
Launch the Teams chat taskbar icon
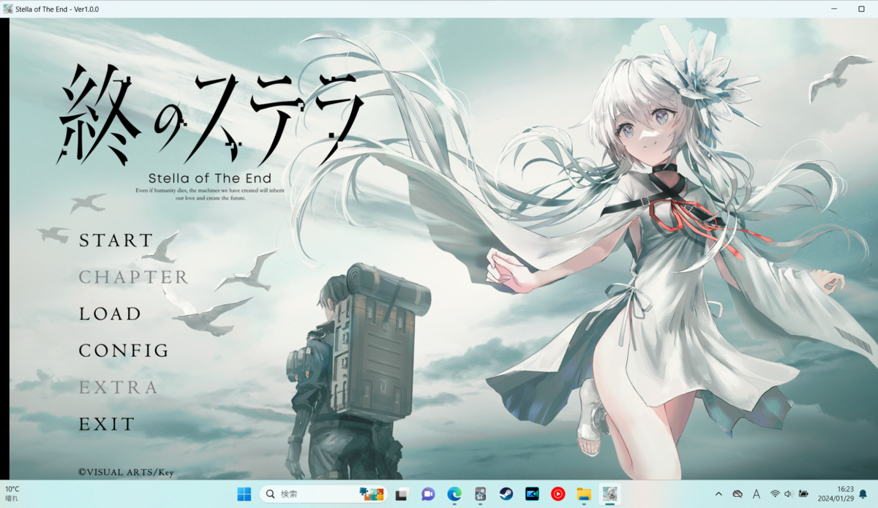point(428,494)
